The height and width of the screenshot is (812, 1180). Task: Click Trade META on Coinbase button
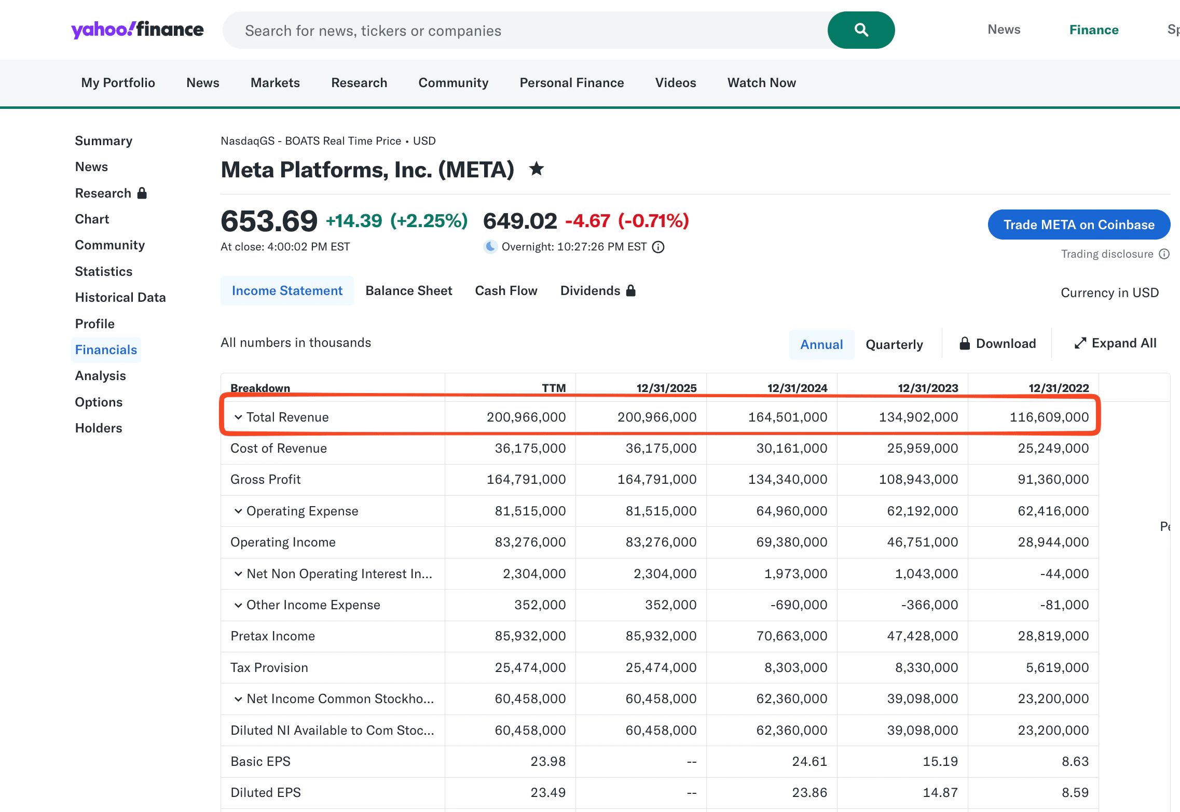click(x=1078, y=225)
